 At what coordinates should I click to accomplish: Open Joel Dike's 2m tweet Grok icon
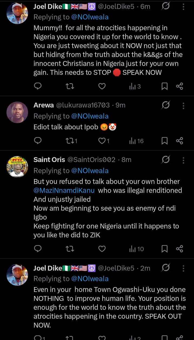point(166,268)
